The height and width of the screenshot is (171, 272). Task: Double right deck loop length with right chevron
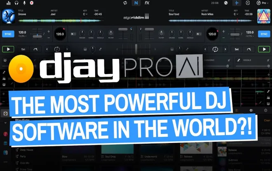225,49
